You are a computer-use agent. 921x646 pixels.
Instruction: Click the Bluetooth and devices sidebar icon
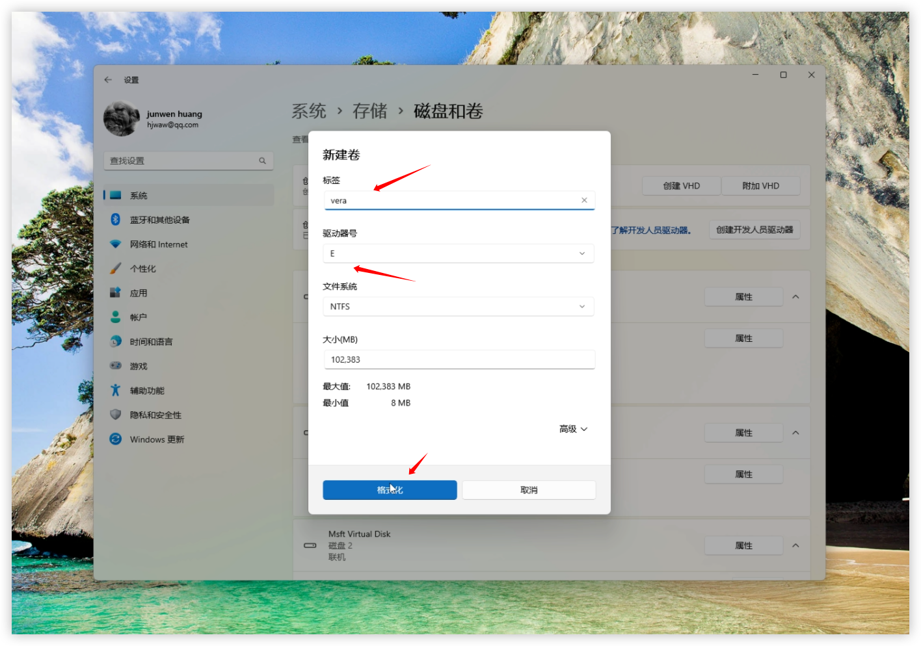(116, 220)
